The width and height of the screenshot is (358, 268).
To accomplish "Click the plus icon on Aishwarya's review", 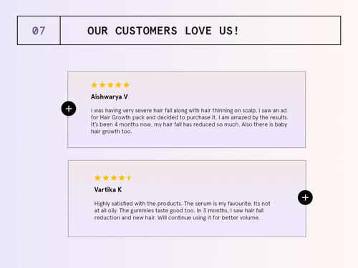I will (x=69, y=109).
